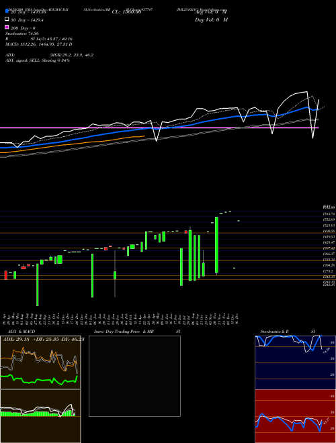
Task: Click the 'MACD: 1512.26, 1484.95, 27.31 D' line
Action: [39, 44]
